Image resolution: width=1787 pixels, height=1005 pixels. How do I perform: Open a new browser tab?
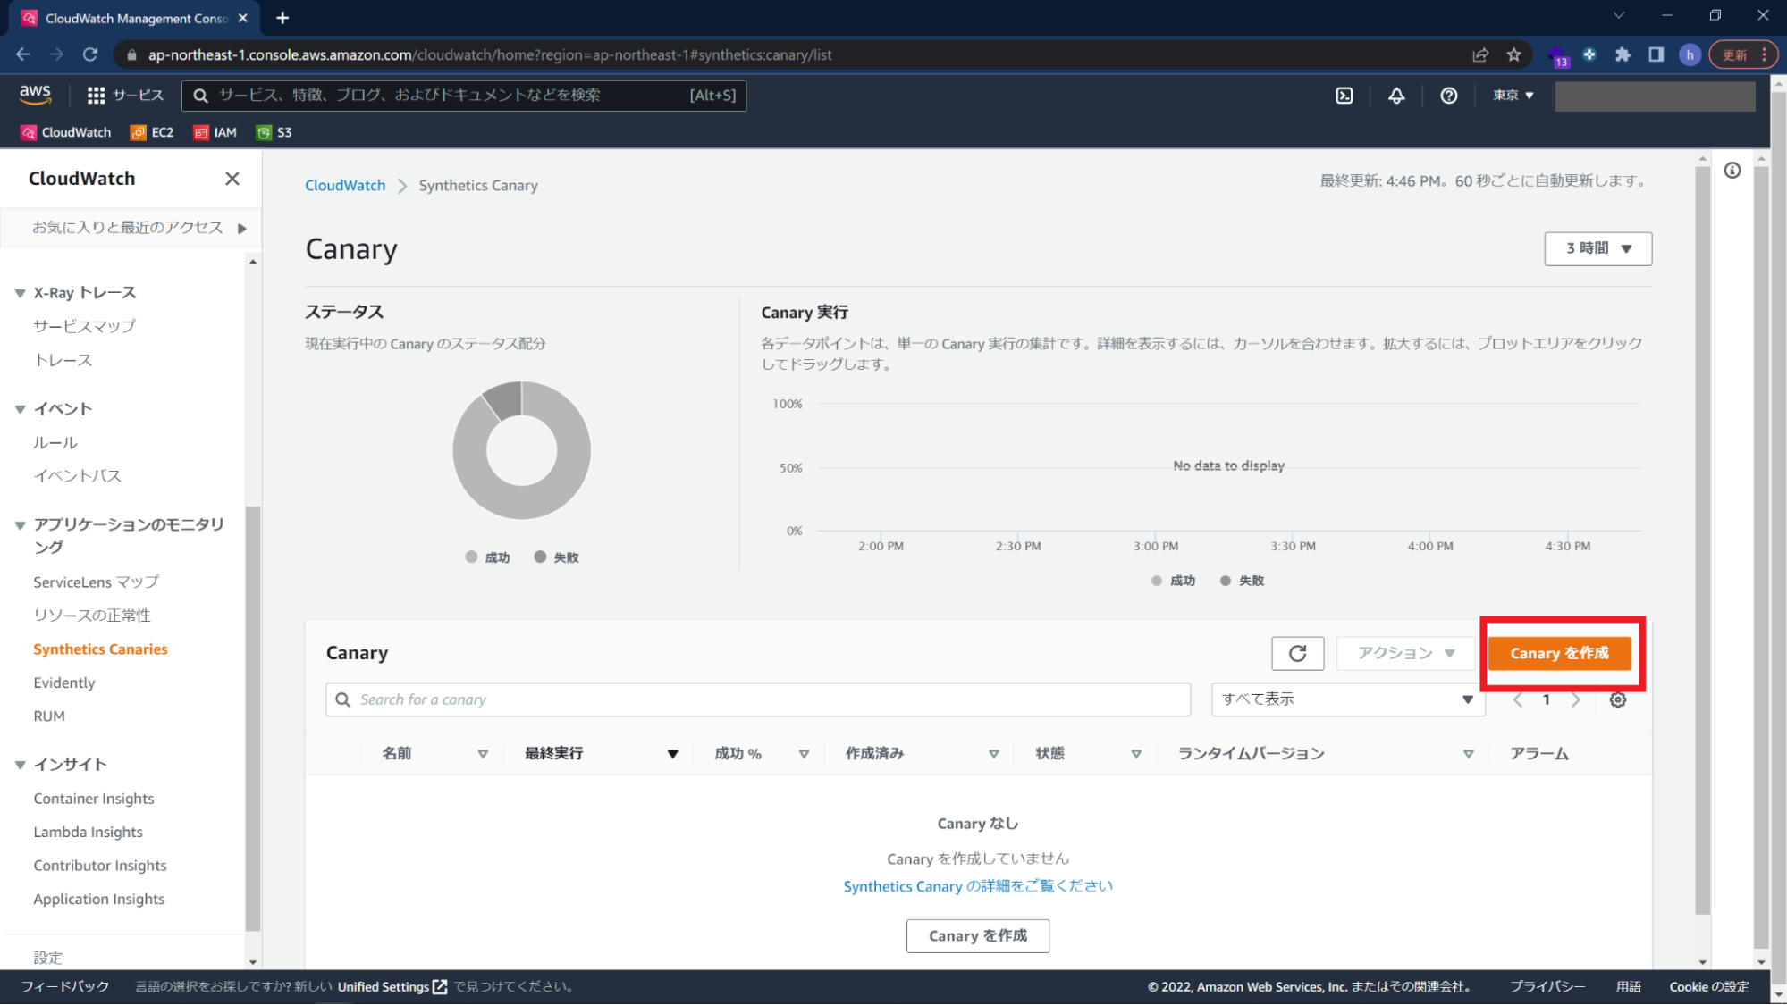pos(282,18)
